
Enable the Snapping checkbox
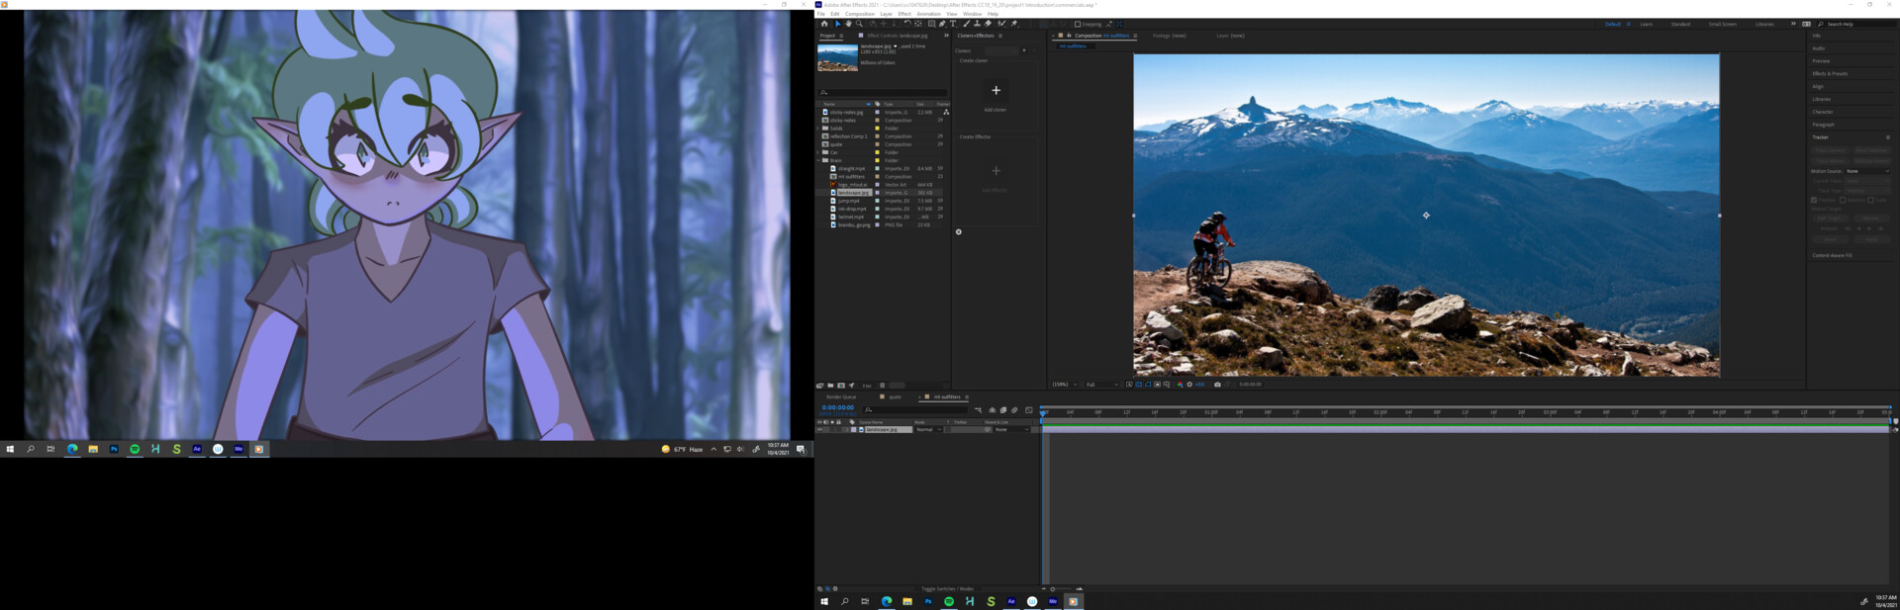[x=1078, y=24]
